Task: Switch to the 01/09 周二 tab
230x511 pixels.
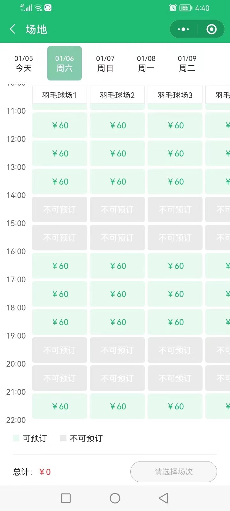Action: click(187, 63)
